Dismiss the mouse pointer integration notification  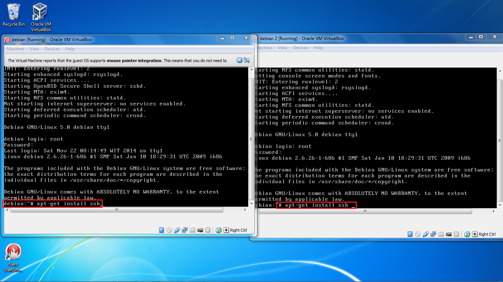[x=240, y=60]
